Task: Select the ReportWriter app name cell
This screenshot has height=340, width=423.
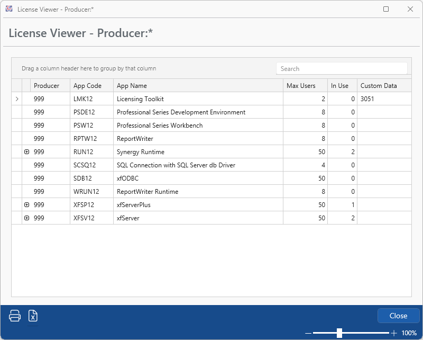Action: [198, 139]
